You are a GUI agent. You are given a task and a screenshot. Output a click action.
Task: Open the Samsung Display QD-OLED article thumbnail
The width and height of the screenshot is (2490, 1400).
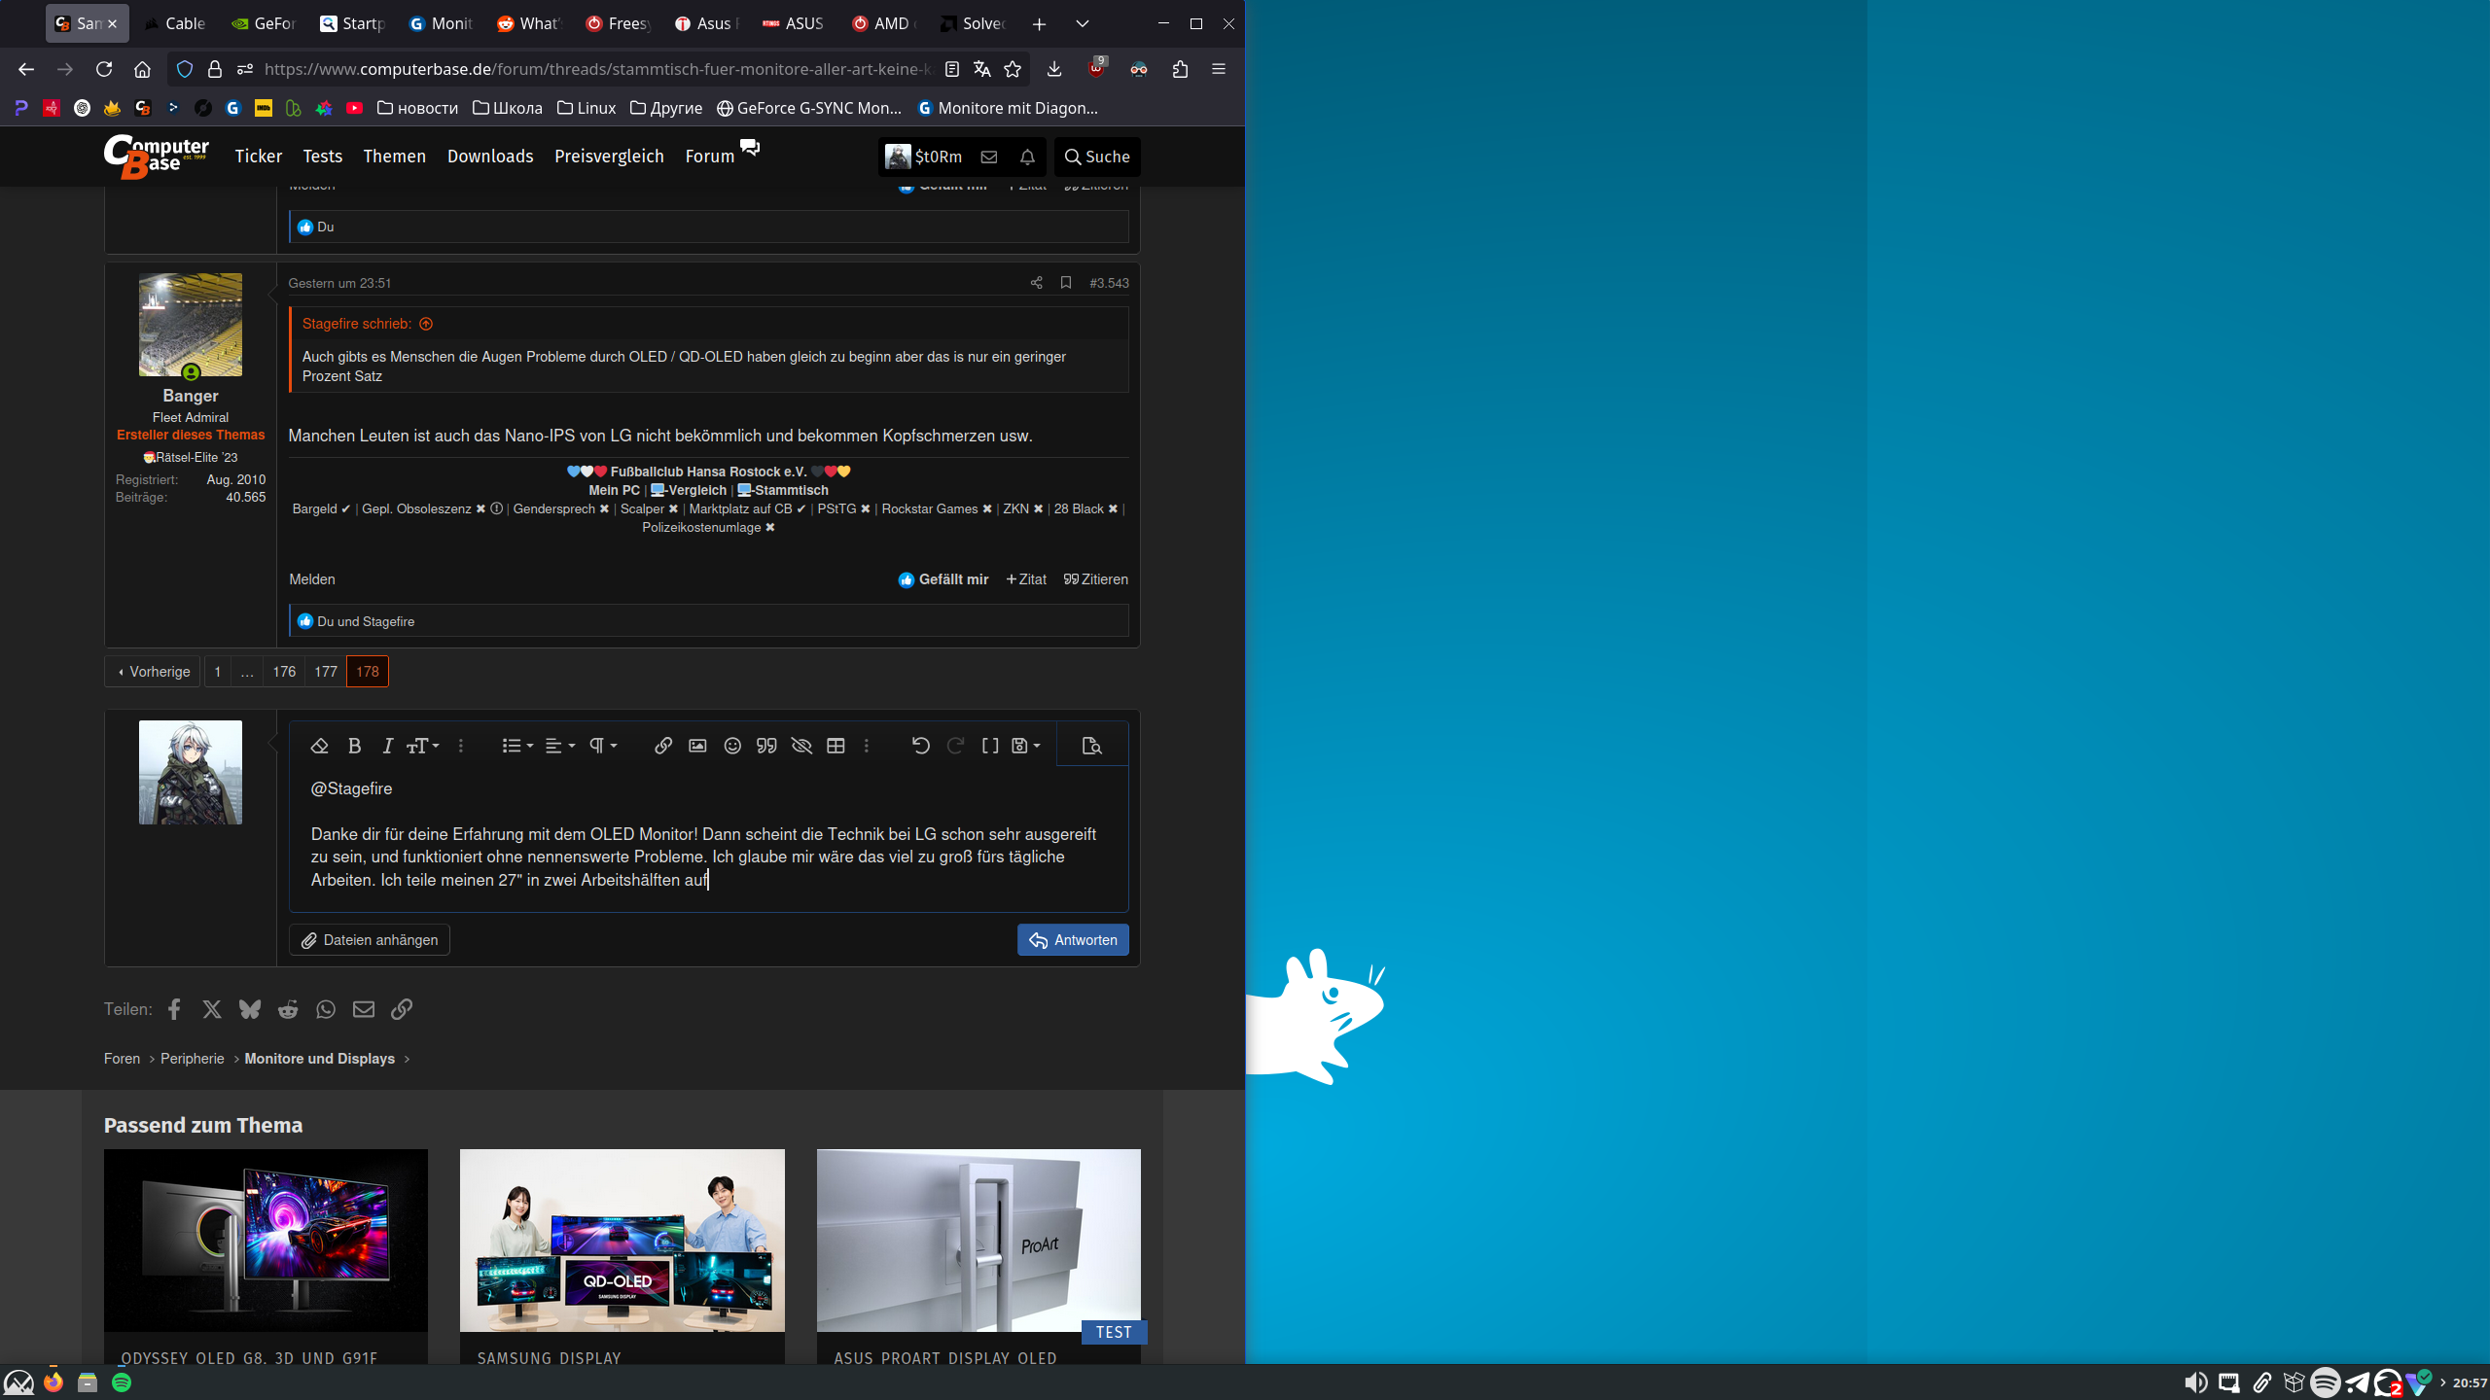[x=622, y=1241]
